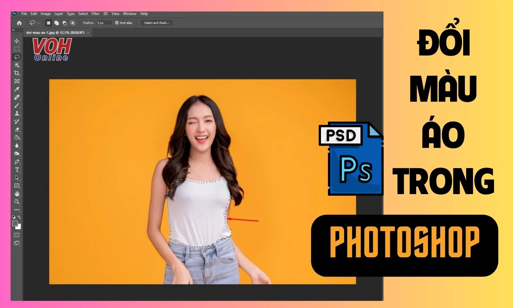The width and height of the screenshot is (513, 308).
Task: Toggle the Anti-alias checkbox
Action: click(117, 23)
